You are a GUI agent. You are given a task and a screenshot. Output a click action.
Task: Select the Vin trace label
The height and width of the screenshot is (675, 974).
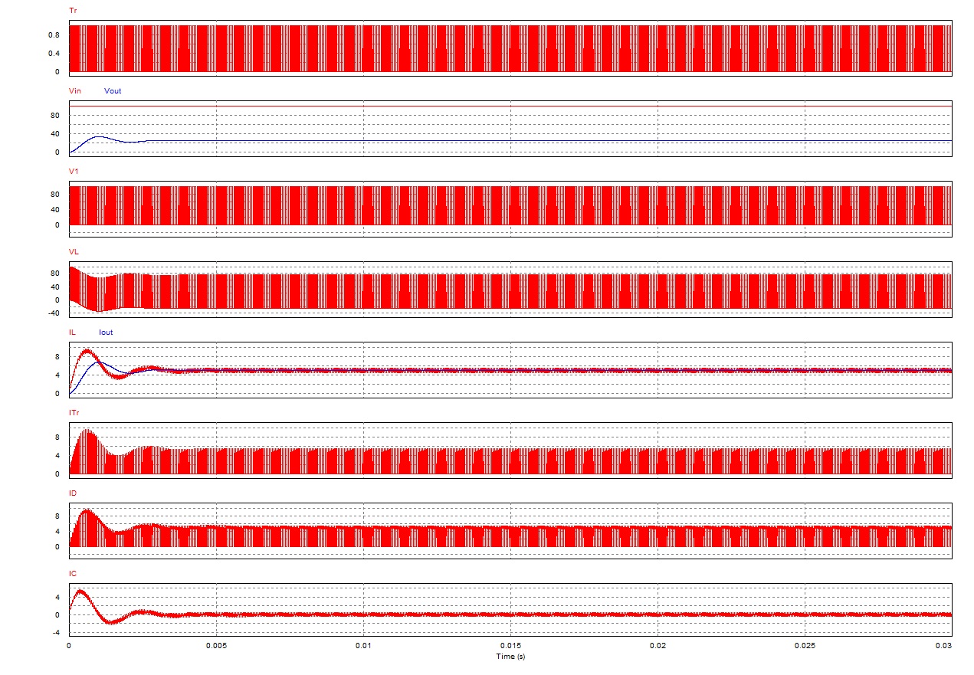75,91
